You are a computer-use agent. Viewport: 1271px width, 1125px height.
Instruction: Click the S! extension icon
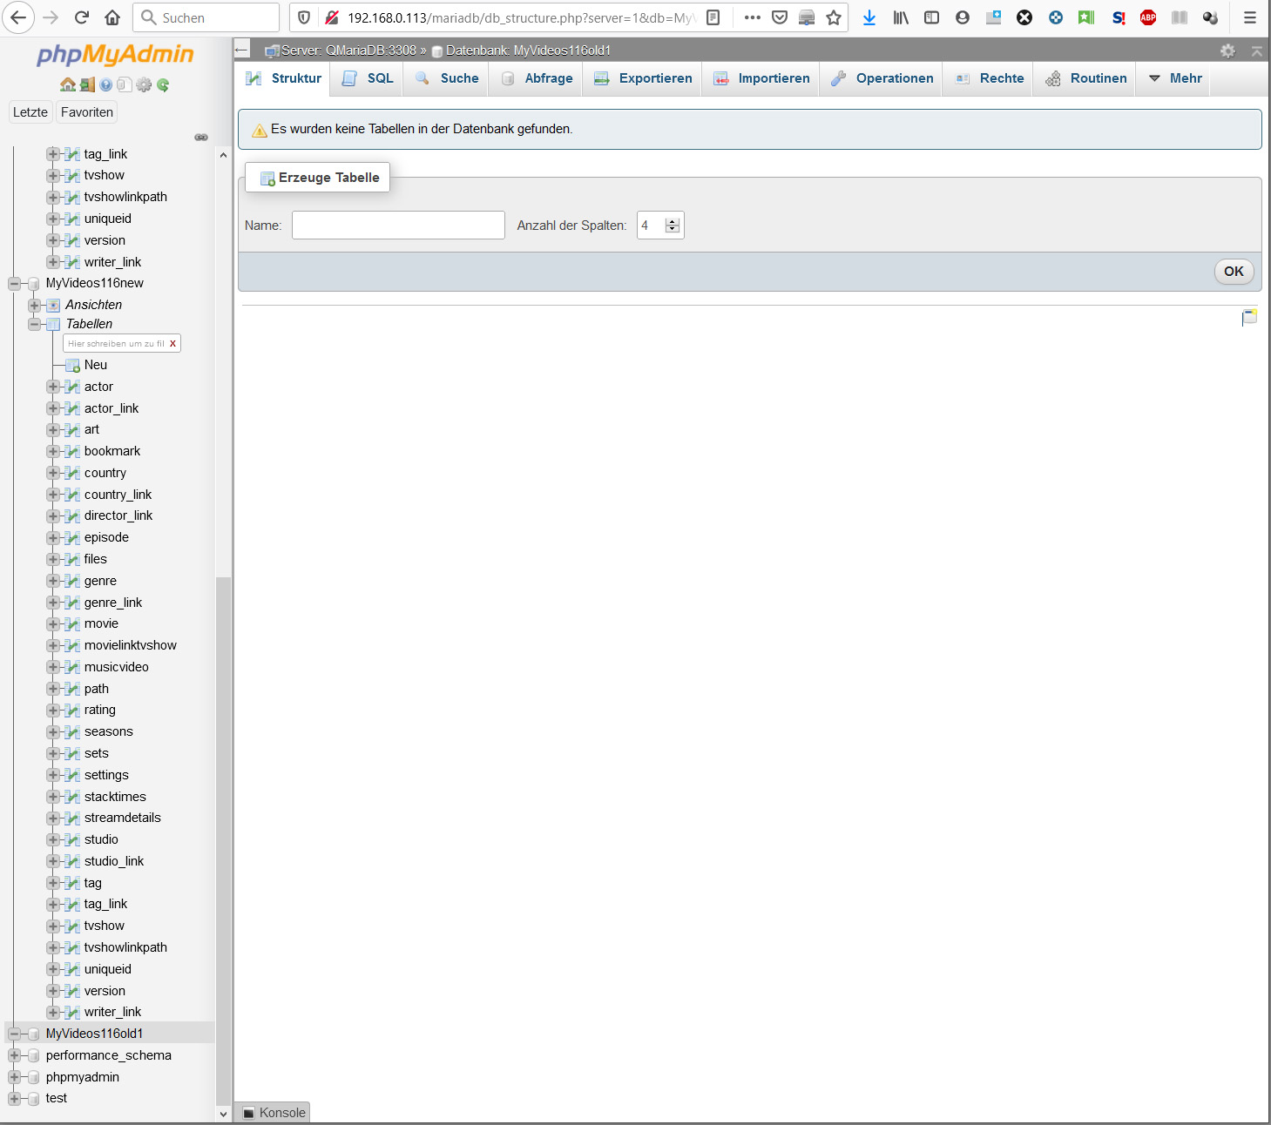click(1119, 17)
